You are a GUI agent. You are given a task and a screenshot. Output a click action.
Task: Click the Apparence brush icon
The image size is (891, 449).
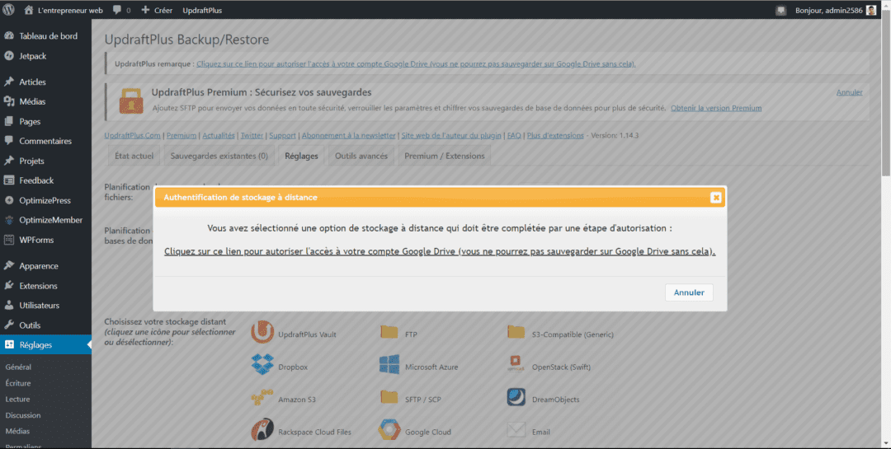9,265
